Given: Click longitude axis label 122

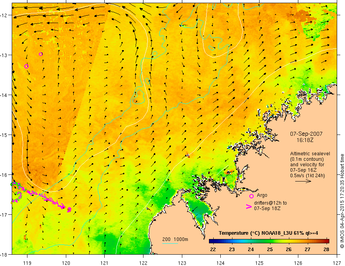Looking at the screenshot, I should click(143, 263).
